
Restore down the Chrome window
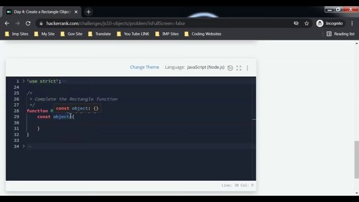[x=338, y=10]
